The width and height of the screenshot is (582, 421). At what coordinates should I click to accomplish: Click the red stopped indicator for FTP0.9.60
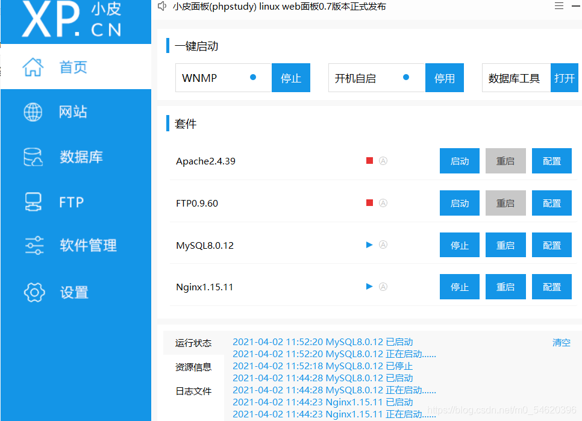369,202
